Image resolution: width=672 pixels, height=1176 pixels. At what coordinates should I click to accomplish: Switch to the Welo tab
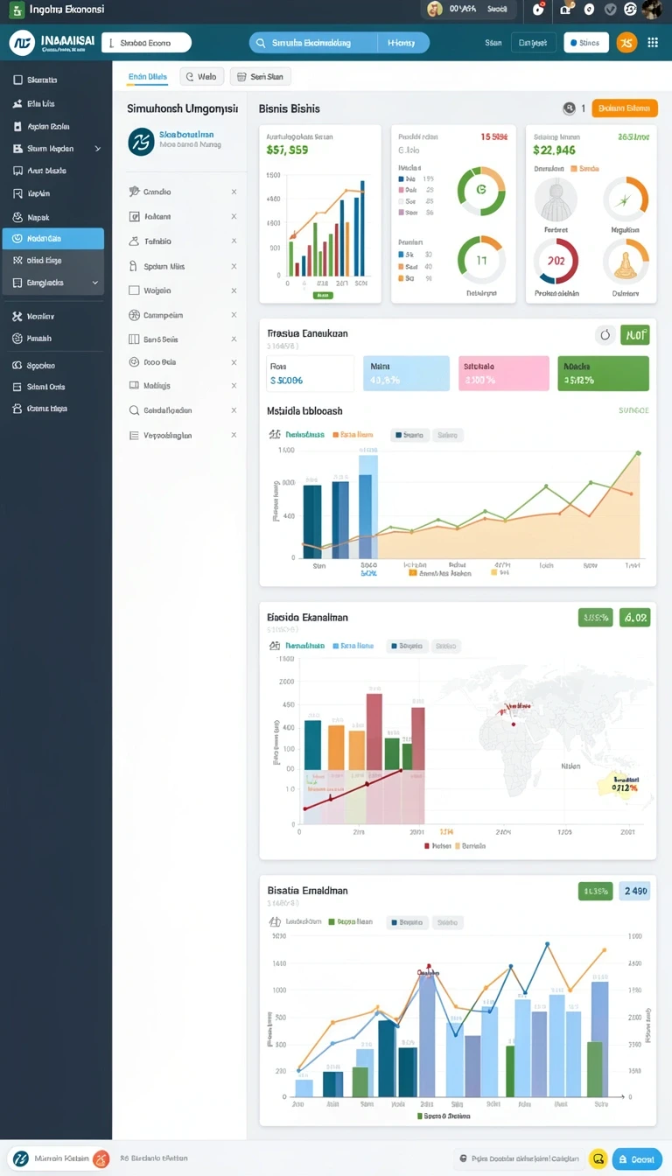[x=202, y=77]
